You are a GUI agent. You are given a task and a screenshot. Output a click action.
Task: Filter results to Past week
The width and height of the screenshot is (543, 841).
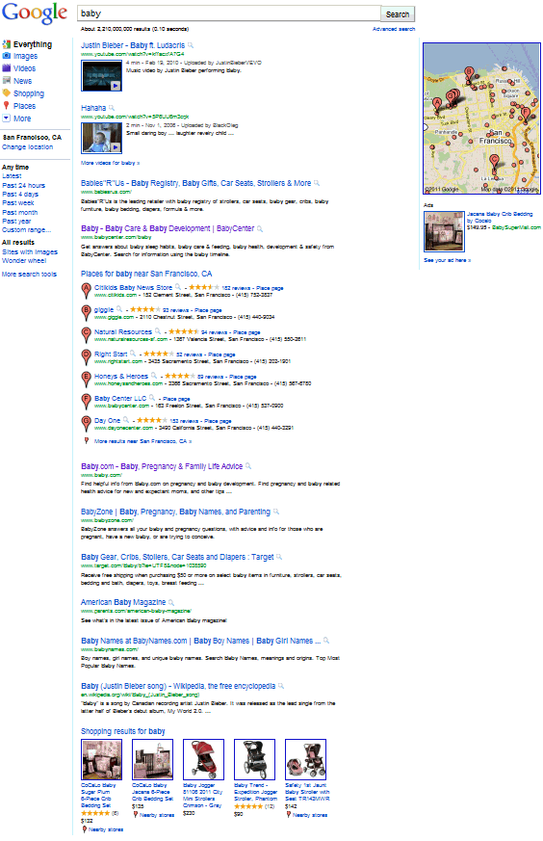pos(18,202)
